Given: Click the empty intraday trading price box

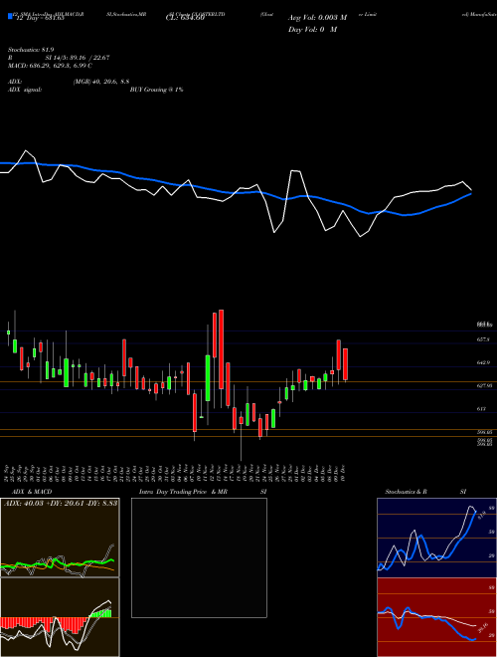Looking at the screenshot, I should coord(199,557).
